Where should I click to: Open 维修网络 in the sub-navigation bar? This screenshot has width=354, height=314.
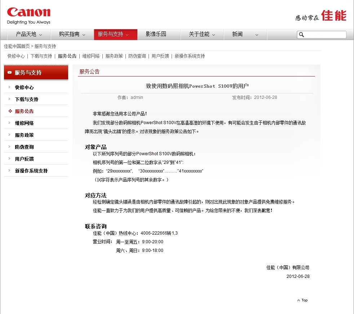(x=91, y=56)
